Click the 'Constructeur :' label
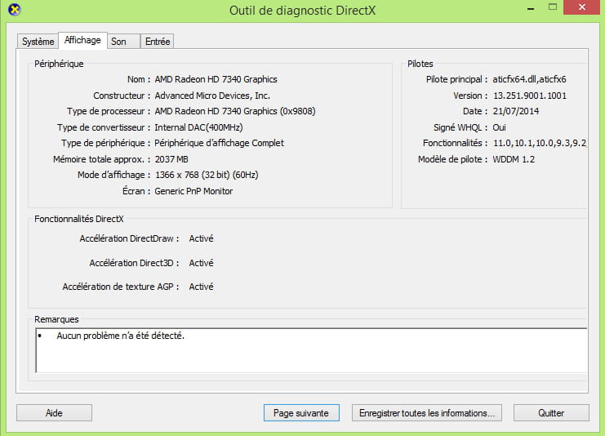Viewport: 605px width, 436px height. point(122,96)
